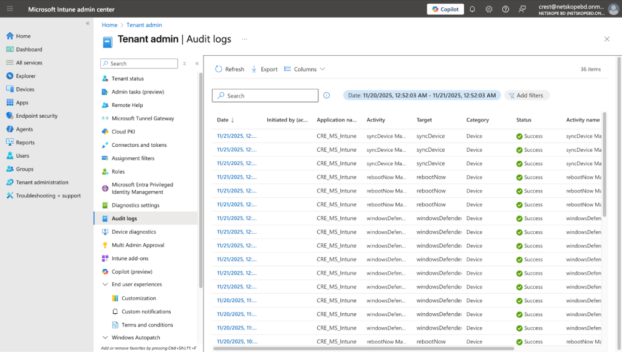Click the Tenant administration icon
The height and width of the screenshot is (352, 622).
point(10,182)
